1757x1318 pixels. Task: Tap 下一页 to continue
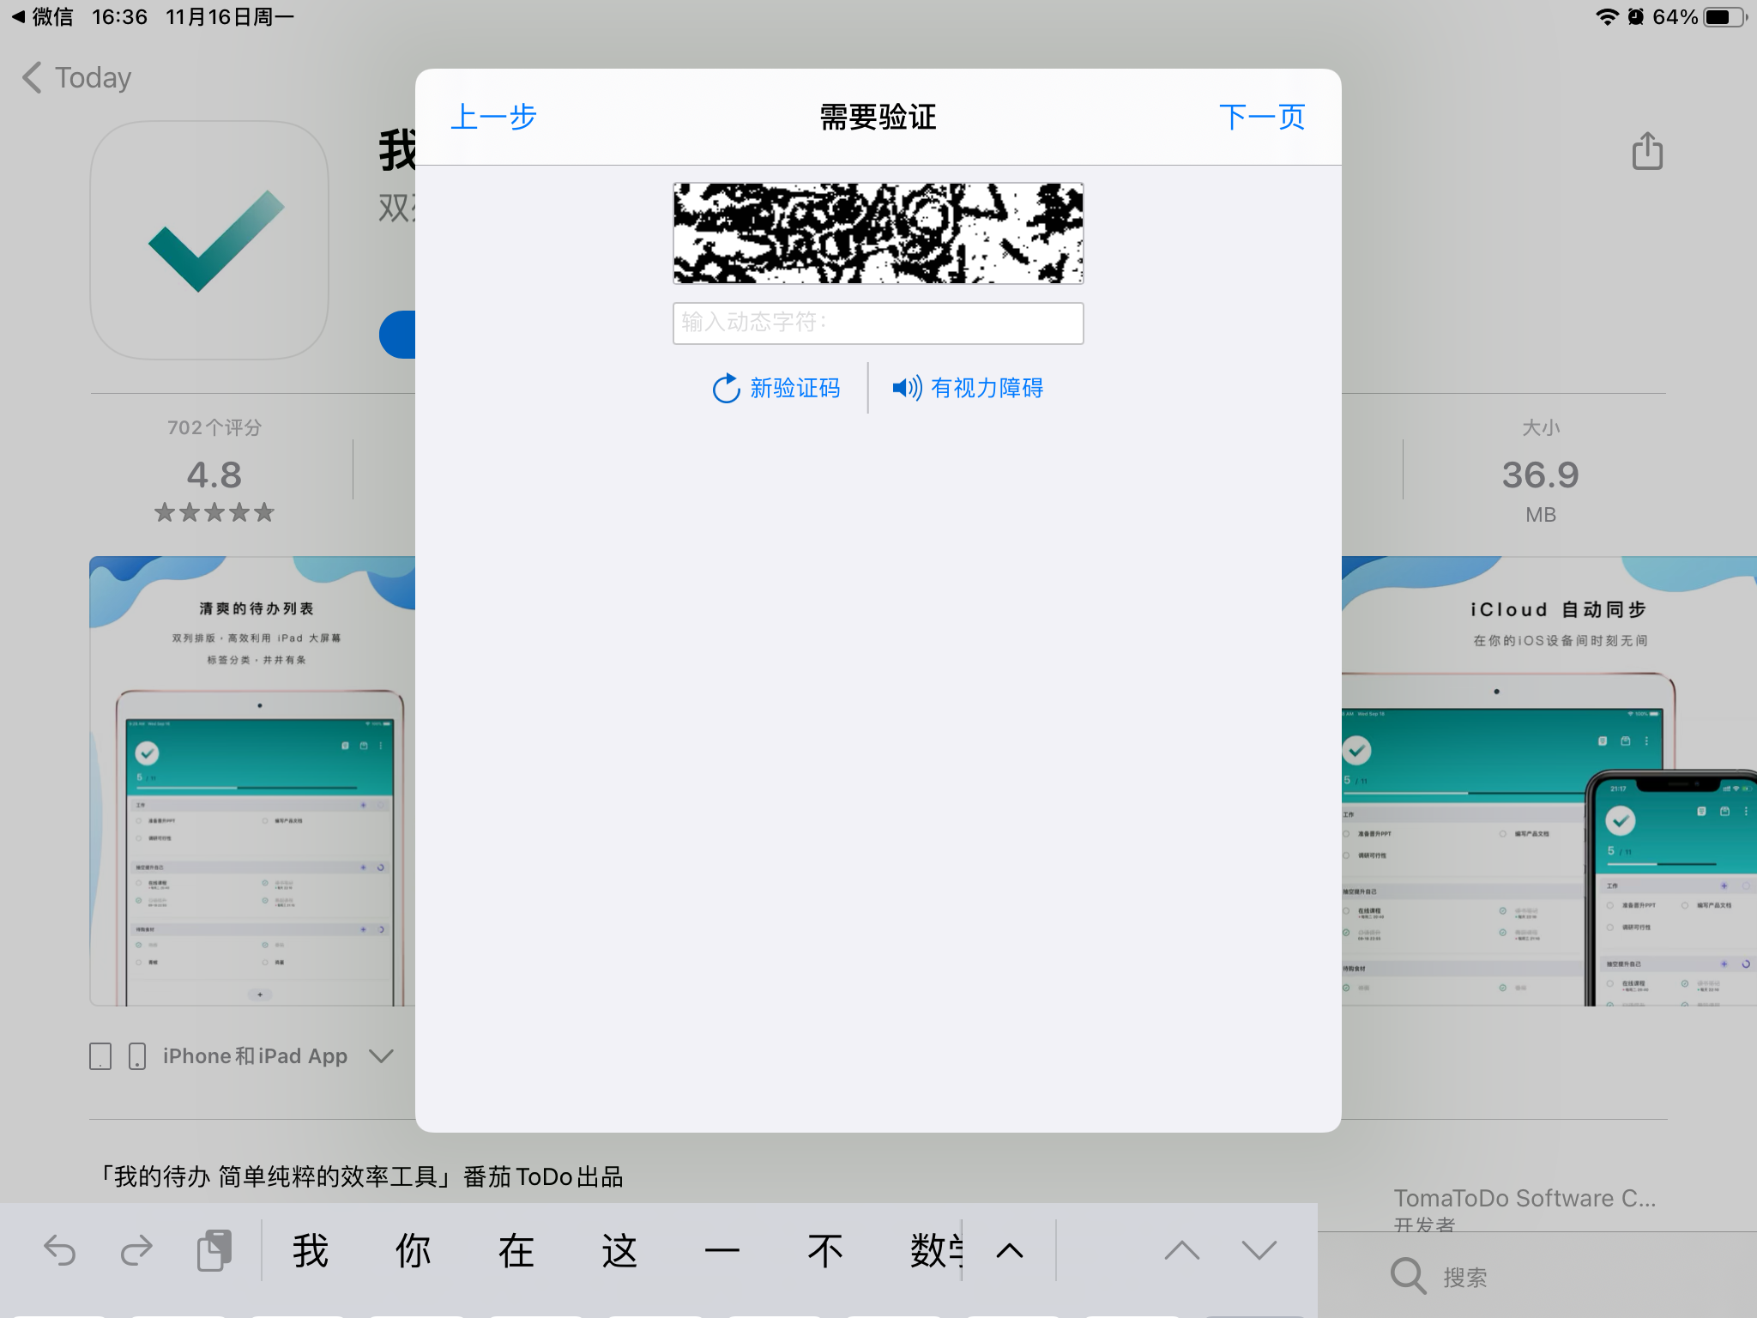1261,117
